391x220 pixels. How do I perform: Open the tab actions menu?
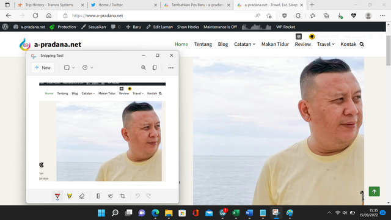7,5
